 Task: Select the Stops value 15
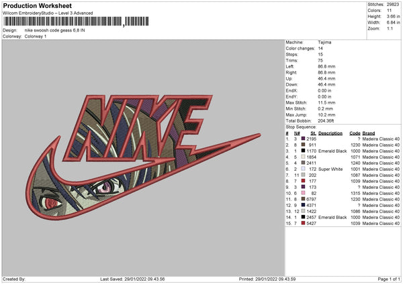[320, 54]
